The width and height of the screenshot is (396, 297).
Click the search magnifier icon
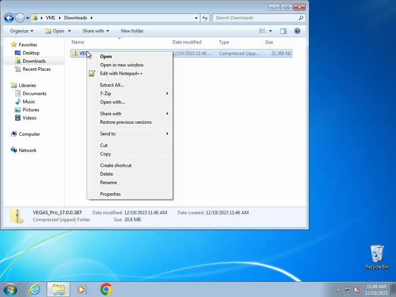301,18
